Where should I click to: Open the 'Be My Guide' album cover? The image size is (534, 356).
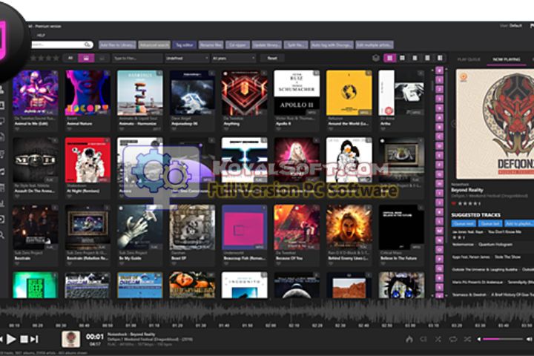pyautogui.click(x=139, y=228)
